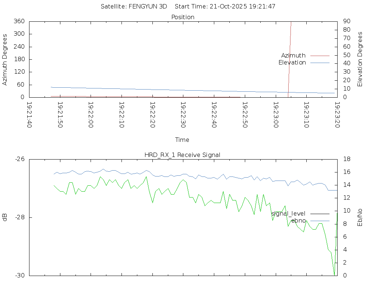Select the ebno legend line sample

[x=320, y=221]
